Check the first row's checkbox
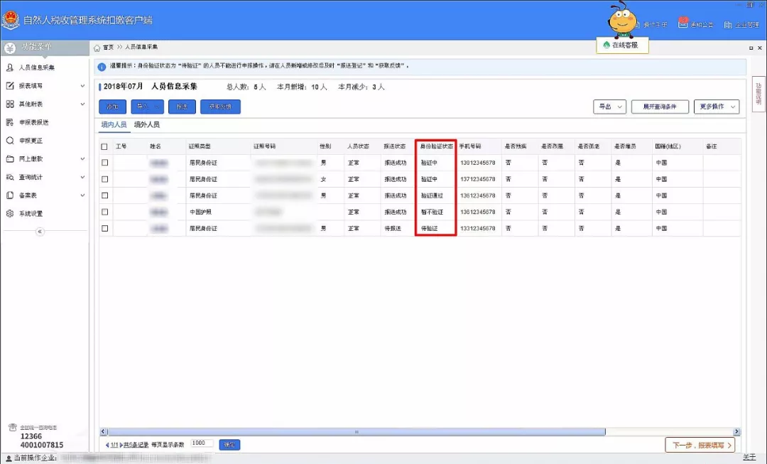The image size is (767, 464). pos(105,163)
